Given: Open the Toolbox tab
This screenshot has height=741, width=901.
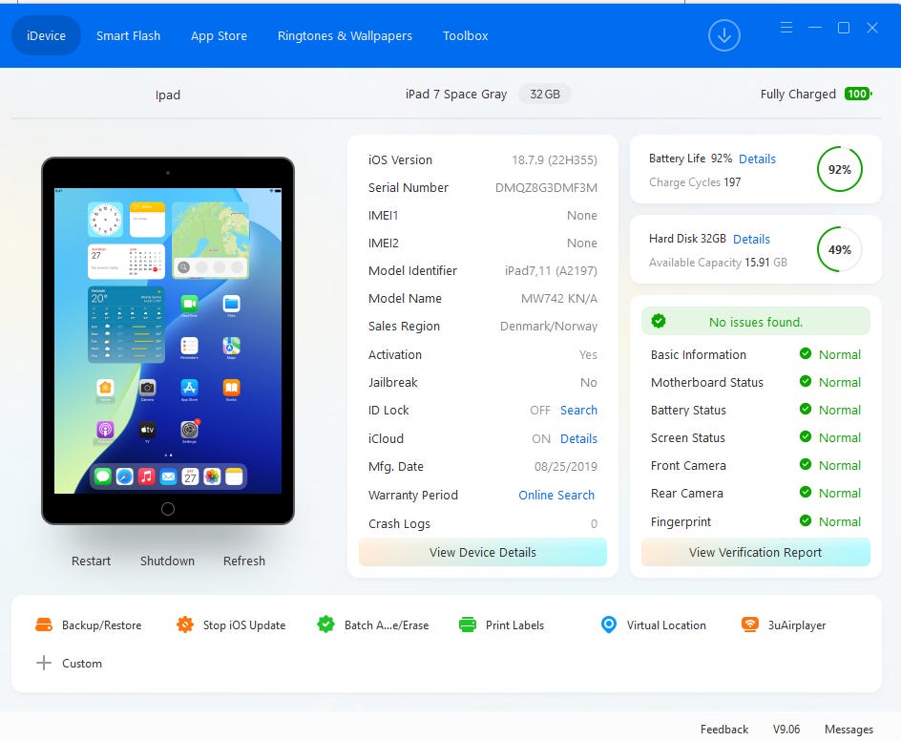Looking at the screenshot, I should [466, 35].
